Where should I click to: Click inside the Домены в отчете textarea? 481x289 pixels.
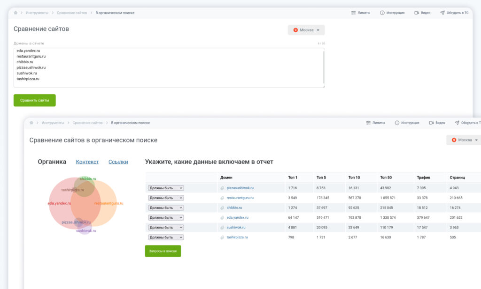pyautogui.click(x=169, y=67)
